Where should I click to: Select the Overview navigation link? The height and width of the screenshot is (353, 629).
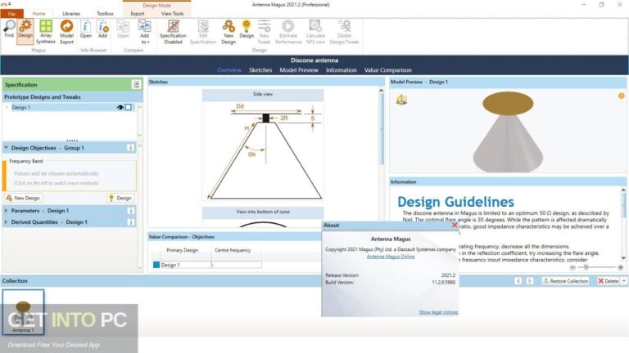[229, 70]
